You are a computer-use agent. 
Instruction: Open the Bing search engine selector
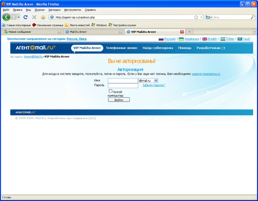(x=209, y=17)
